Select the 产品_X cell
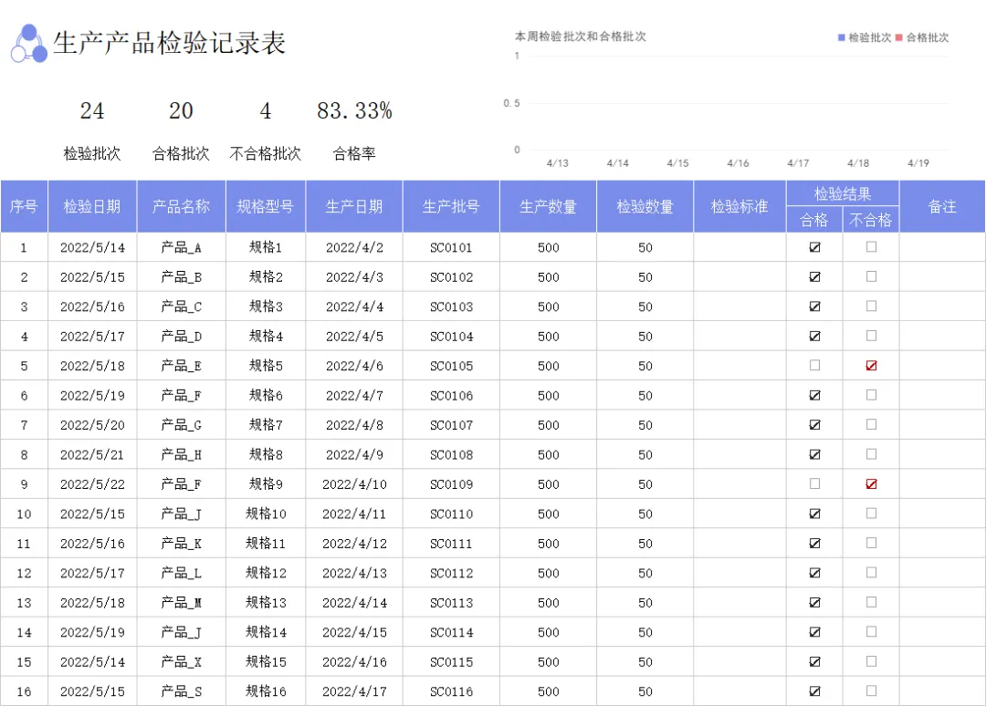The image size is (986, 706). [x=181, y=662]
